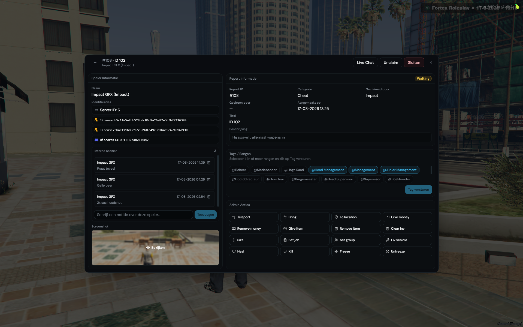Focus the note input field
The height and width of the screenshot is (327, 523).
[143, 215]
